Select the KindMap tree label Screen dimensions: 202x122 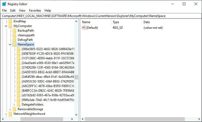pyautogui.click(x=20, y=21)
